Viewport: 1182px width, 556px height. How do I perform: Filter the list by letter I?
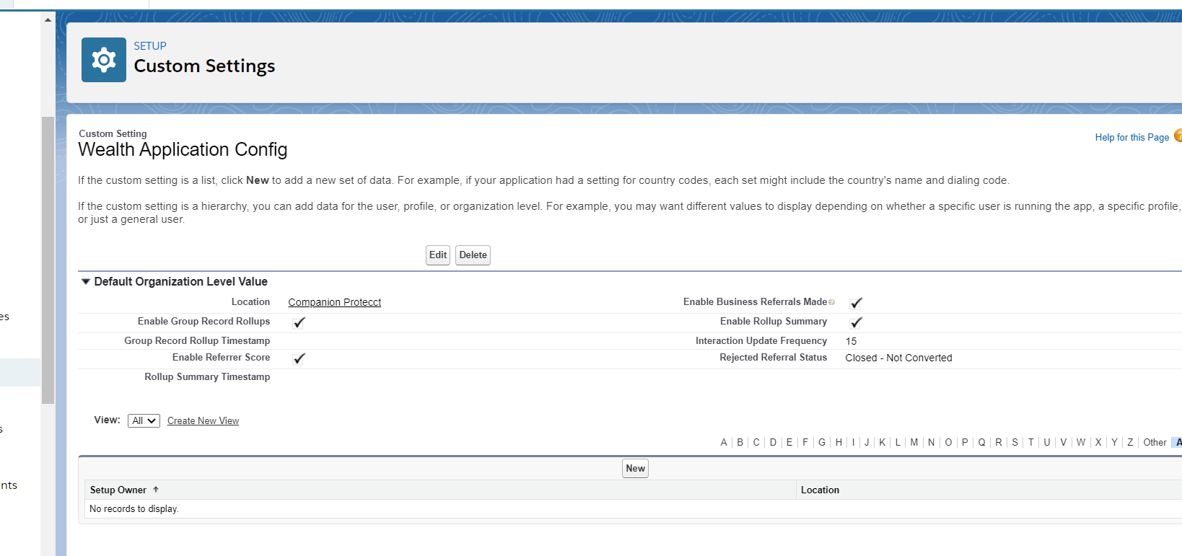coord(853,442)
